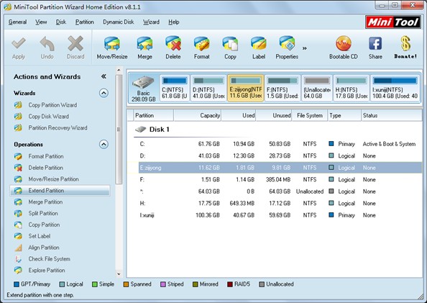This screenshot has width=427, height=303.
Task: Collapse the Actions and Wizards panel
Action: (104, 76)
